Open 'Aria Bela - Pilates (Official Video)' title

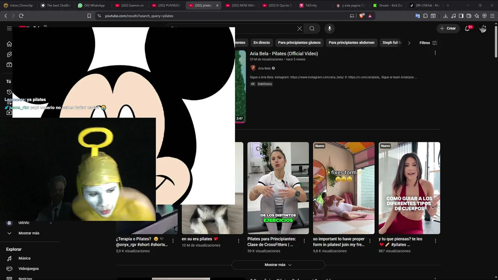point(284,54)
